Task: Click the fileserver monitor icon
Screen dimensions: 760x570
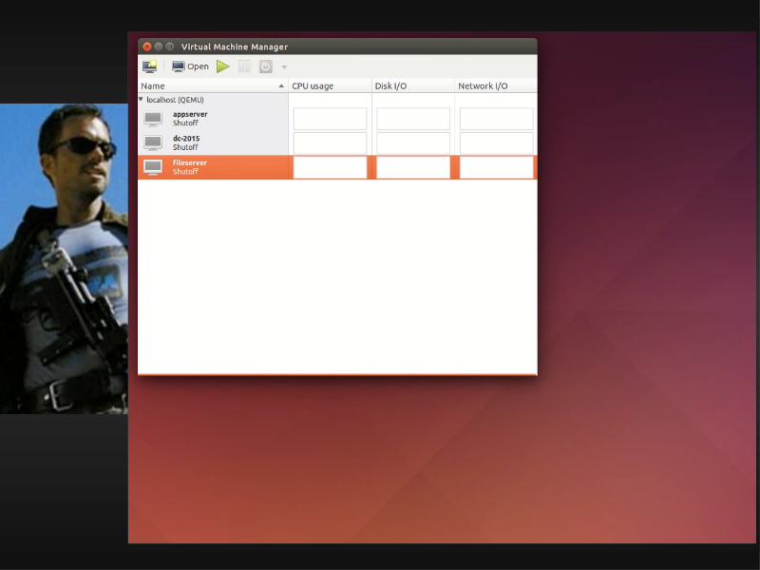Action: click(153, 167)
